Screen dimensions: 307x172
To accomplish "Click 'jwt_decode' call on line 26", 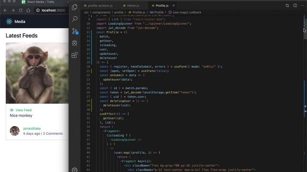I will tap(132, 92).
